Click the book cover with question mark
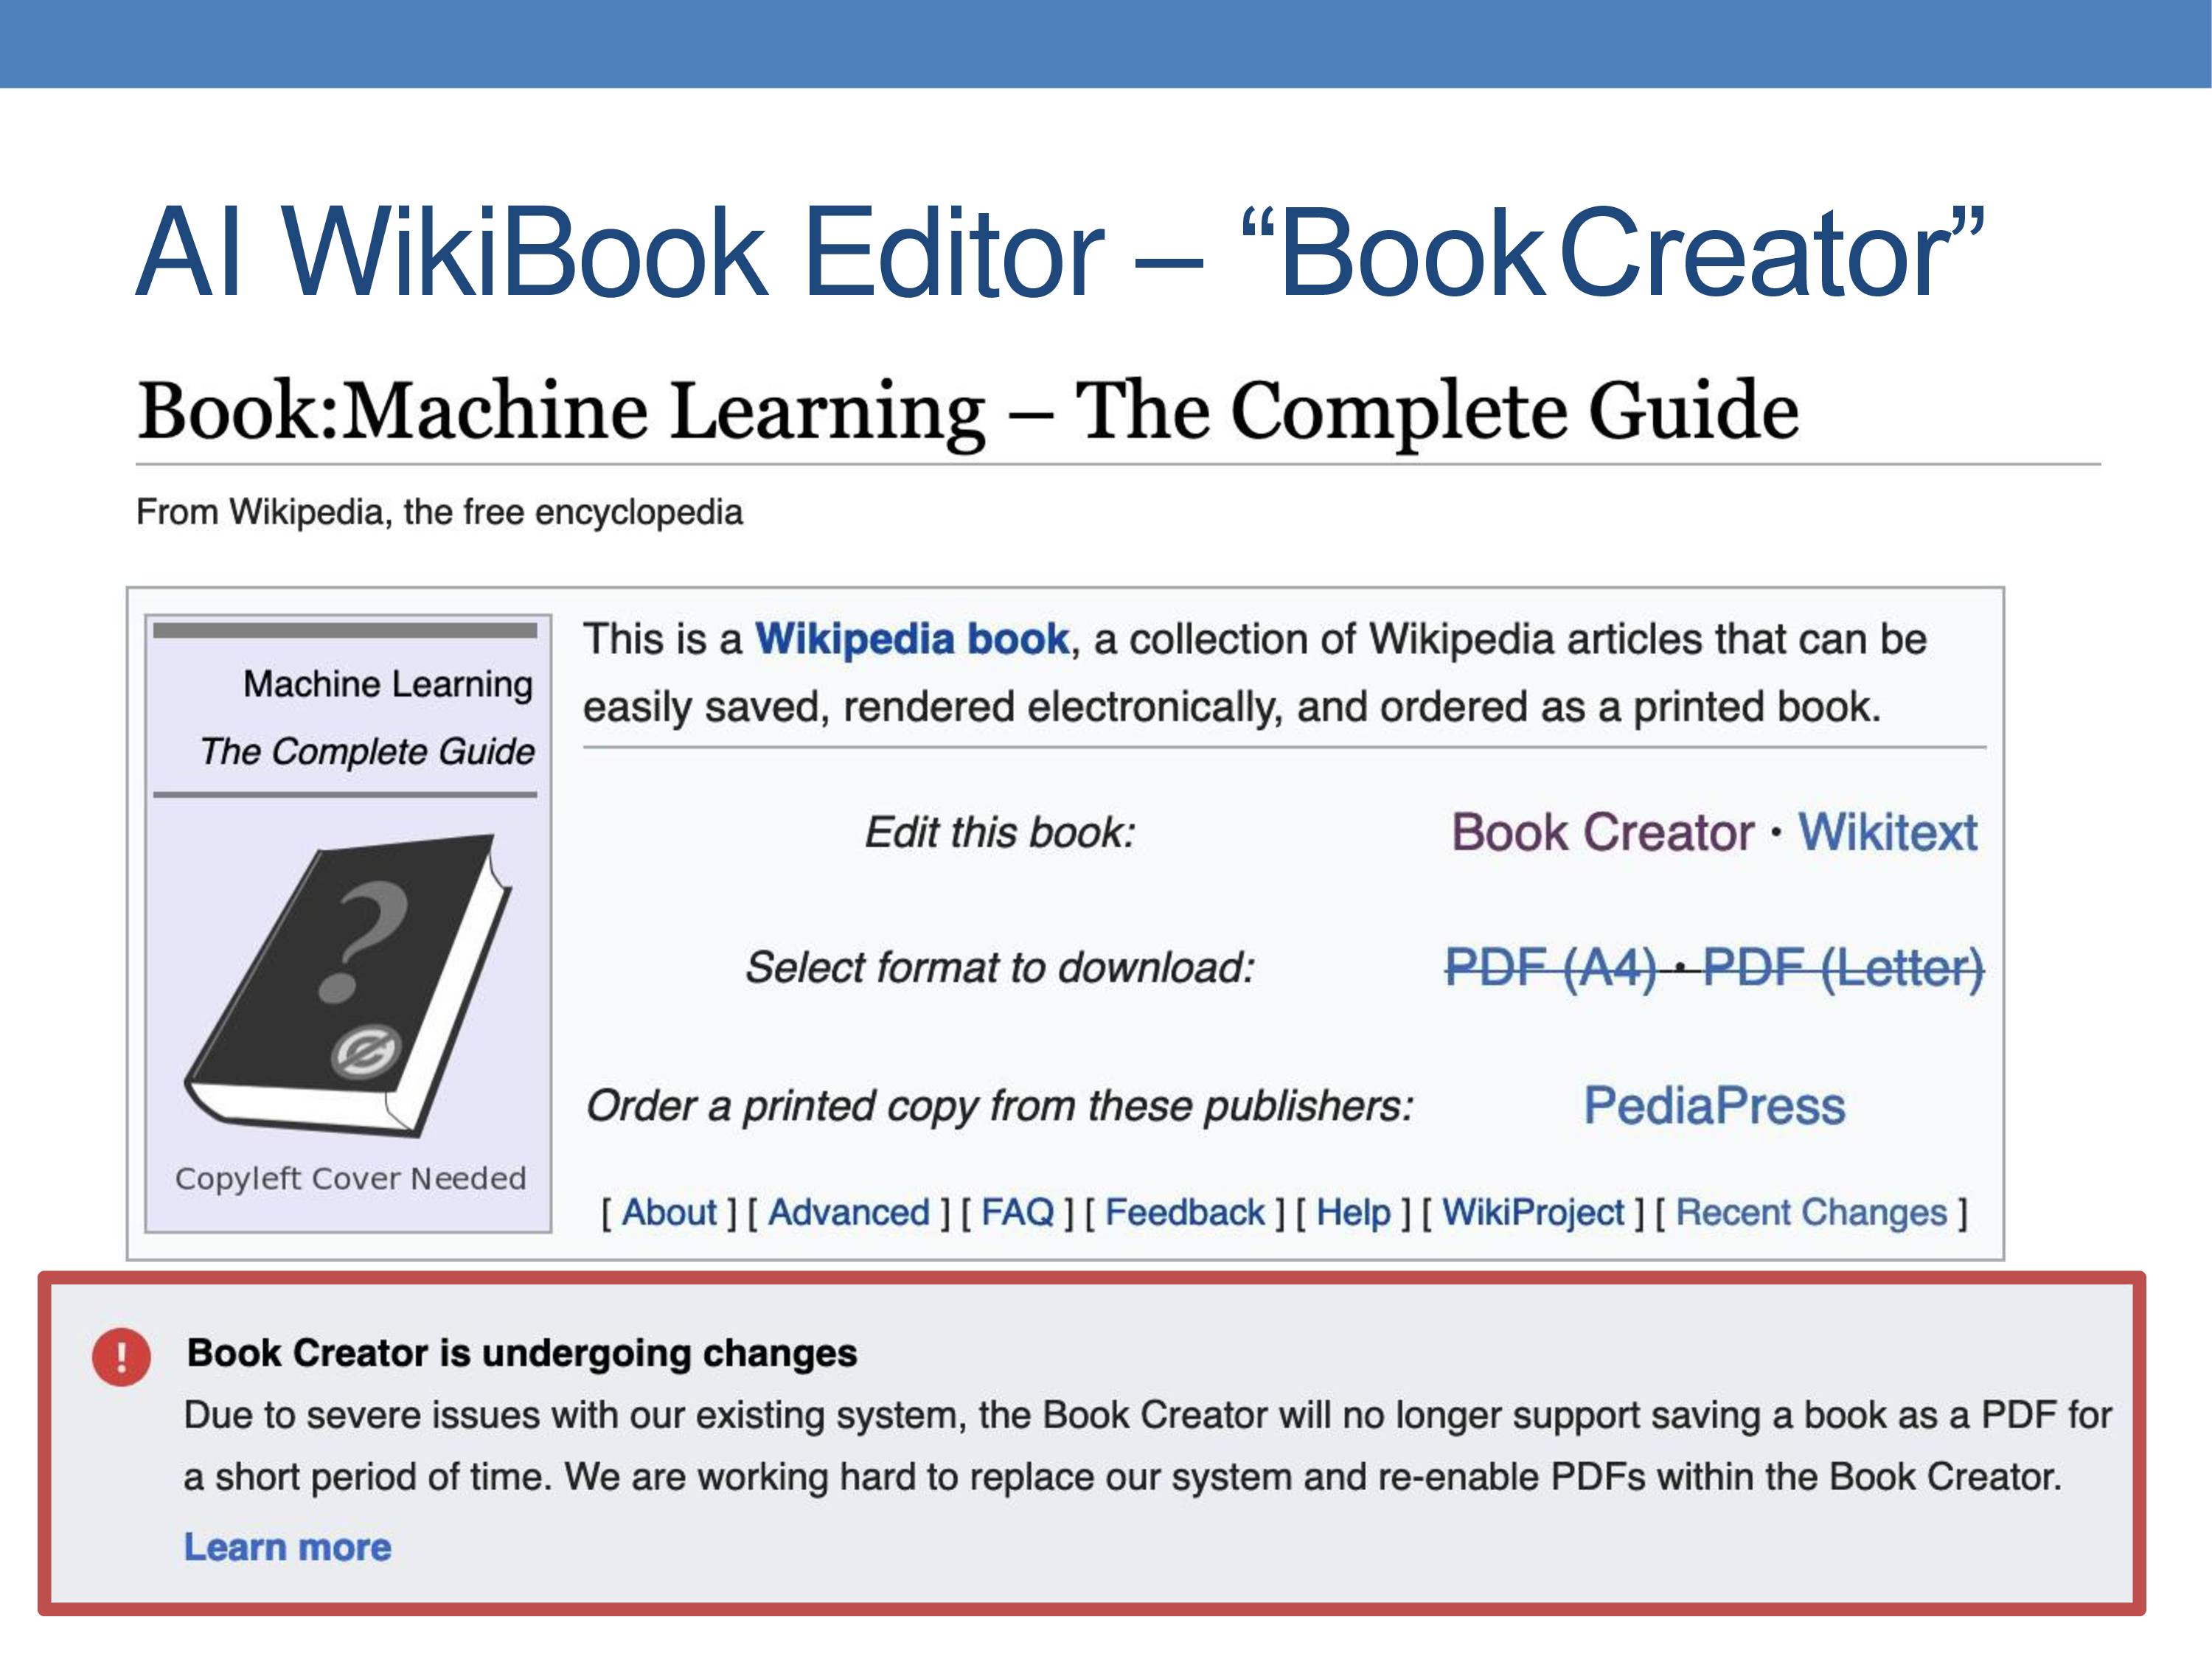This screenshot has width=2212, height=1659. 348,985
